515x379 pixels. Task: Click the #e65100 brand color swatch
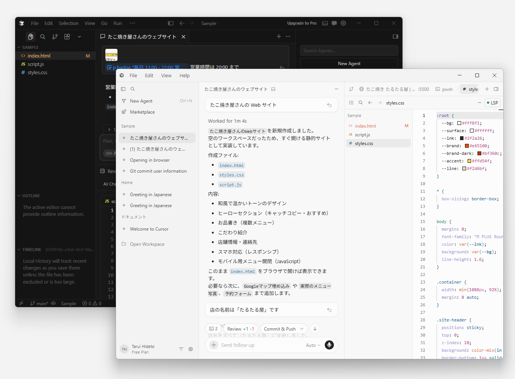click(467, 145)
